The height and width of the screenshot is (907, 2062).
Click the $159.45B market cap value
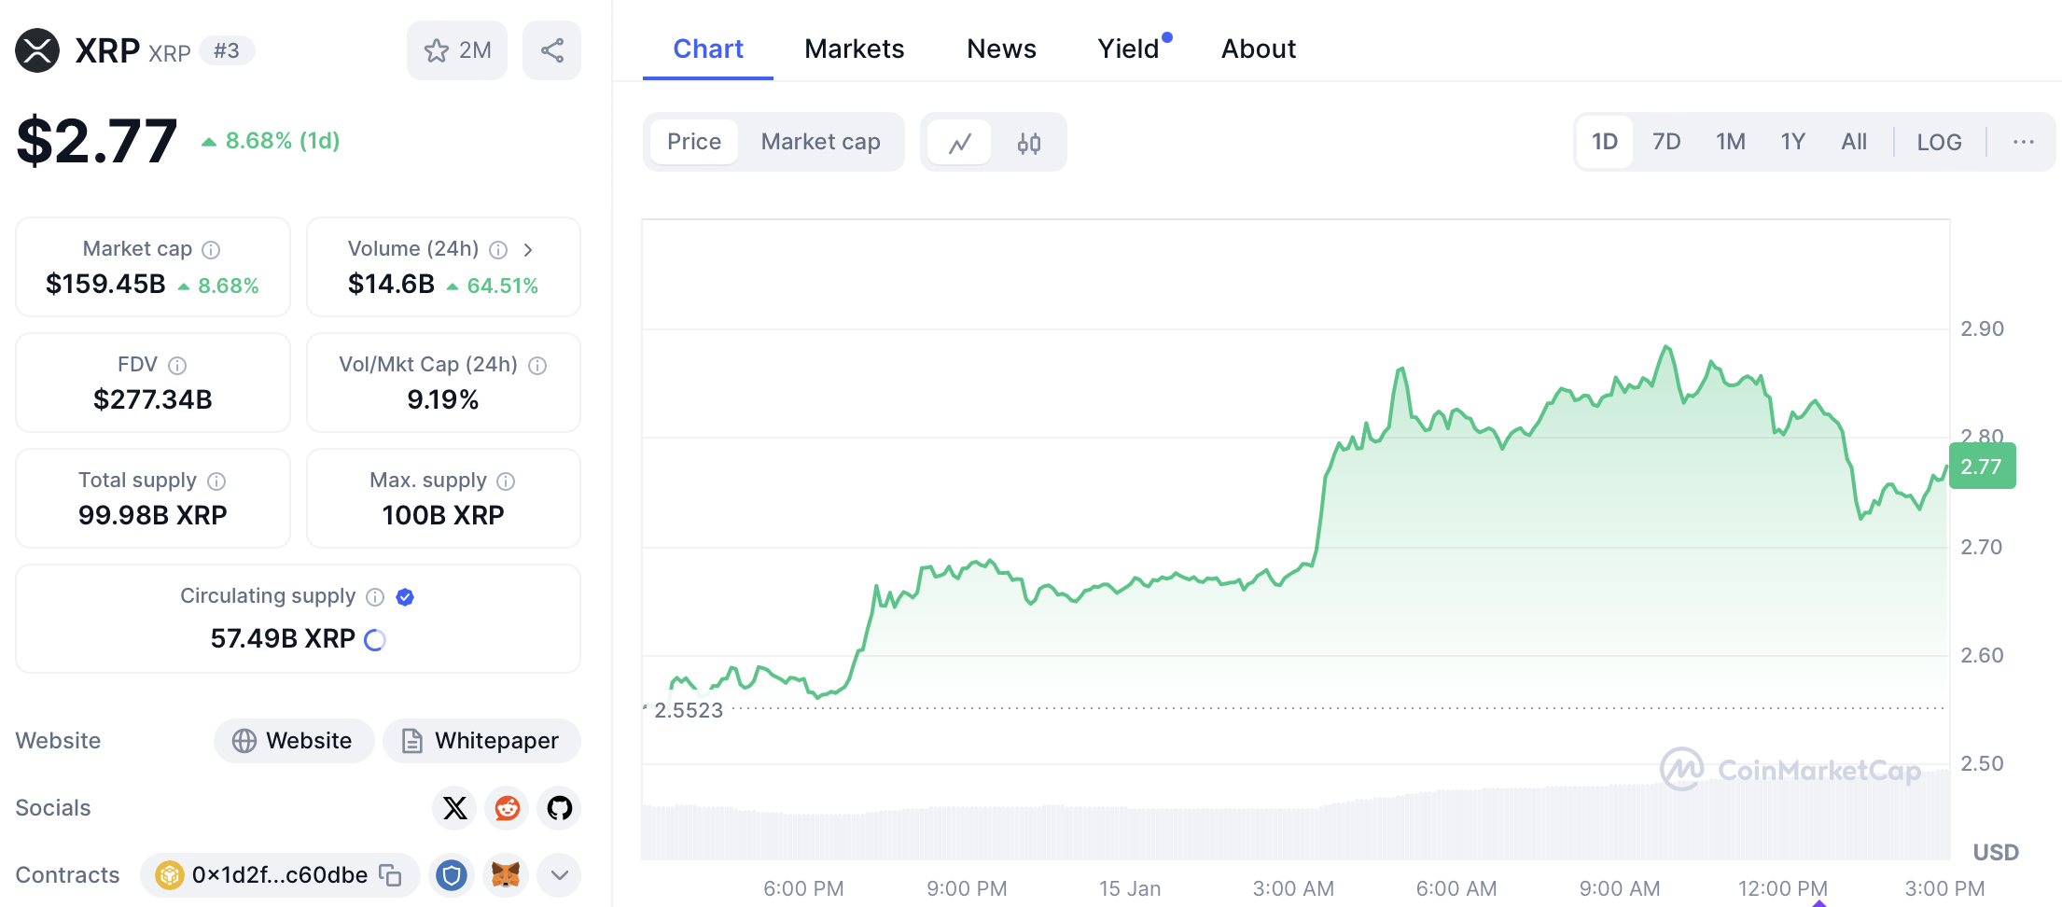[x=105, y=284]
